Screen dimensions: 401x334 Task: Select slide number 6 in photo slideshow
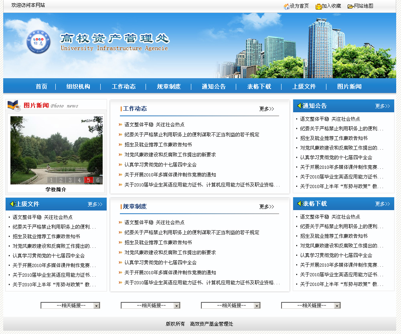tap(98, 180)
